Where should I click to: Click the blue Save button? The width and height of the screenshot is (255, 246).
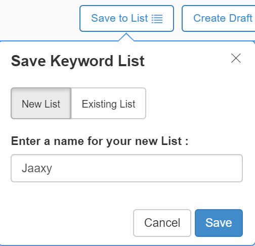(219, 223)
